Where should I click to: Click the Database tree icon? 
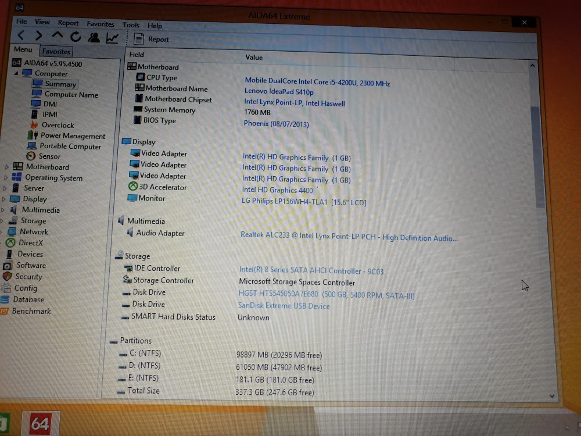tap(5, 299)
